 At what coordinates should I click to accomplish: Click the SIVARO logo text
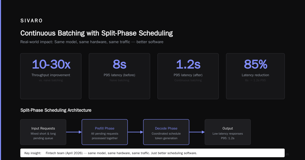pyautogui.click(x=32, y=21)
